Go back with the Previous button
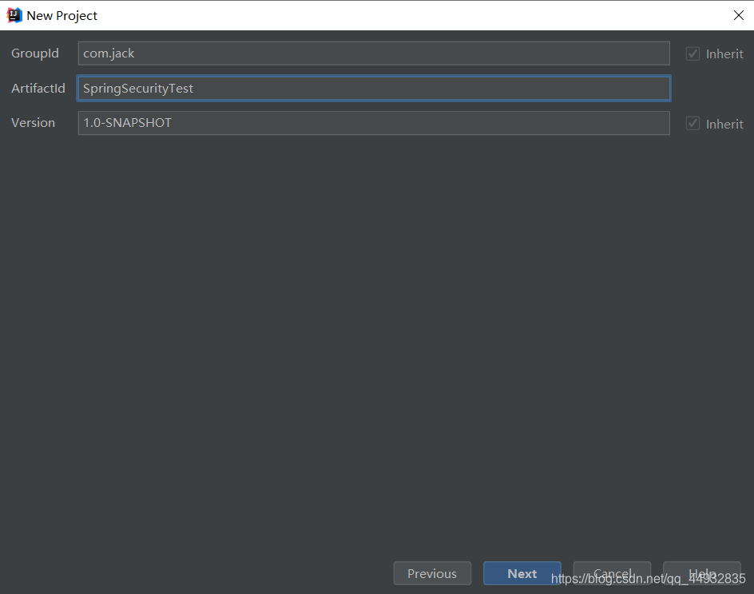This screenshot has height=594, width=754. click(x=432, y=573)
